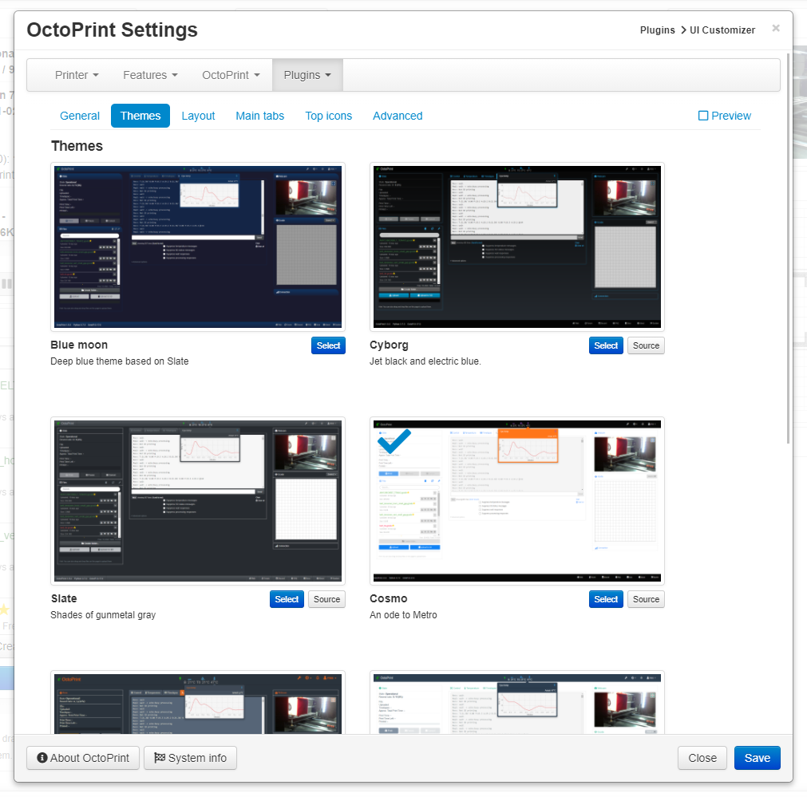Select the Blue moon theme

tap(328, 345)
